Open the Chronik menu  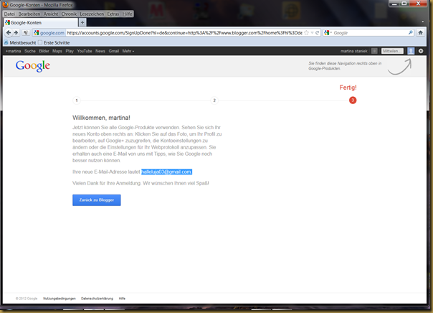tap(69, 14)
